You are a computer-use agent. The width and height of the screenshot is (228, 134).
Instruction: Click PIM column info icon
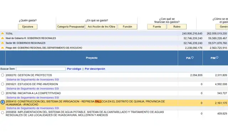tap(217, 58)
